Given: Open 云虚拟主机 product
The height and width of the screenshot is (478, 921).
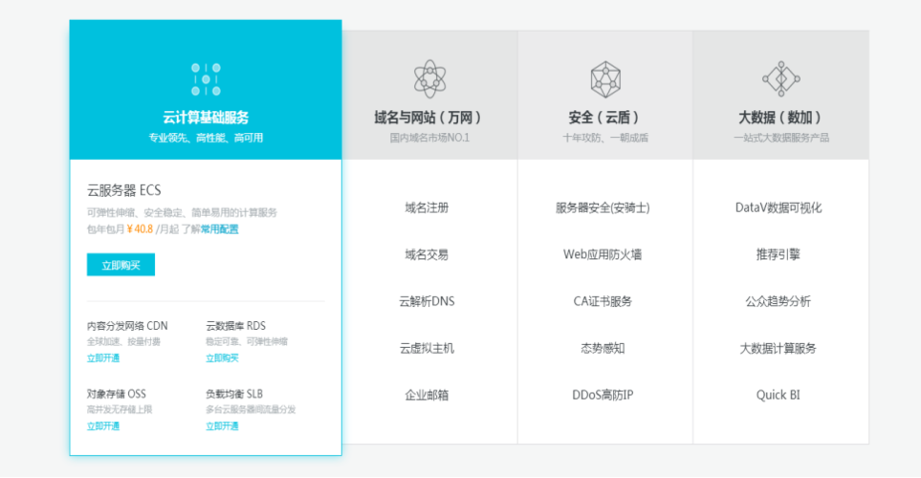Looking at the screenshot, I should point(427,348).
